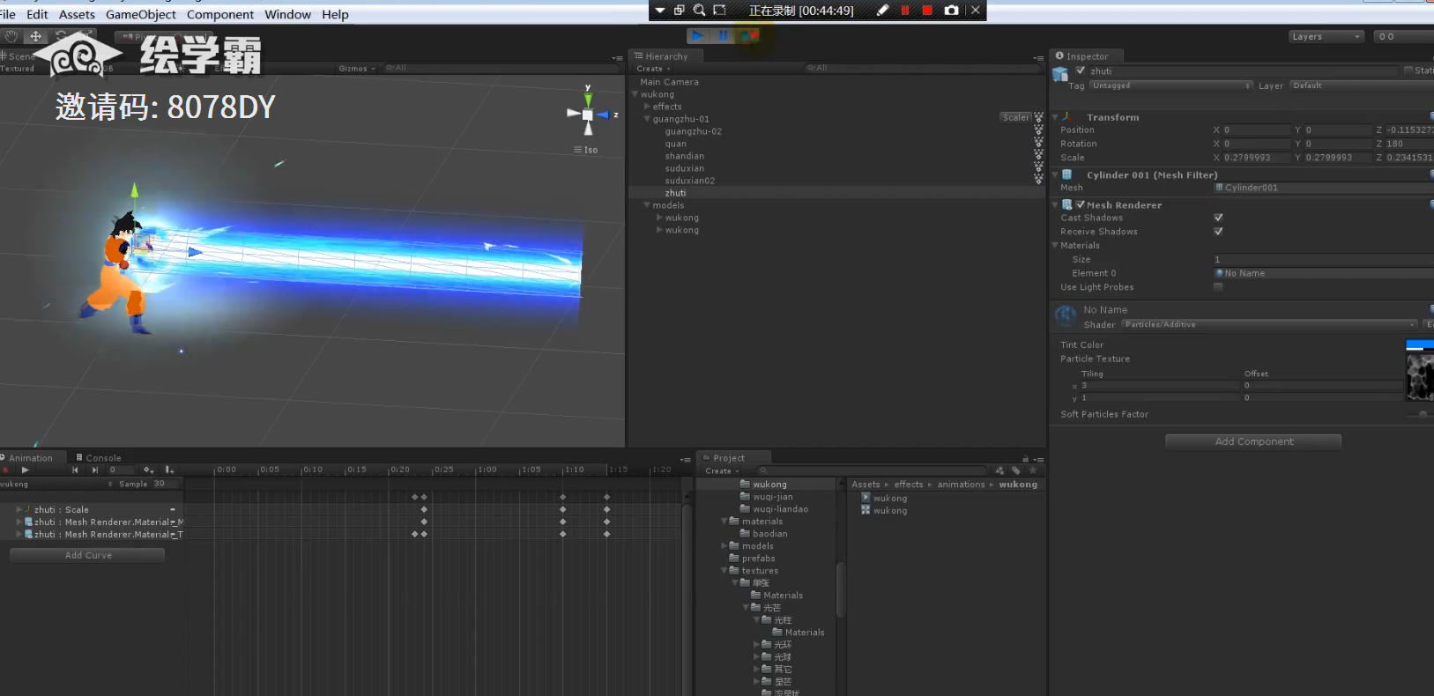The width and height of the screenshot is (1434, 696).
Task: Open the GameObject menu
Action: 141,14
